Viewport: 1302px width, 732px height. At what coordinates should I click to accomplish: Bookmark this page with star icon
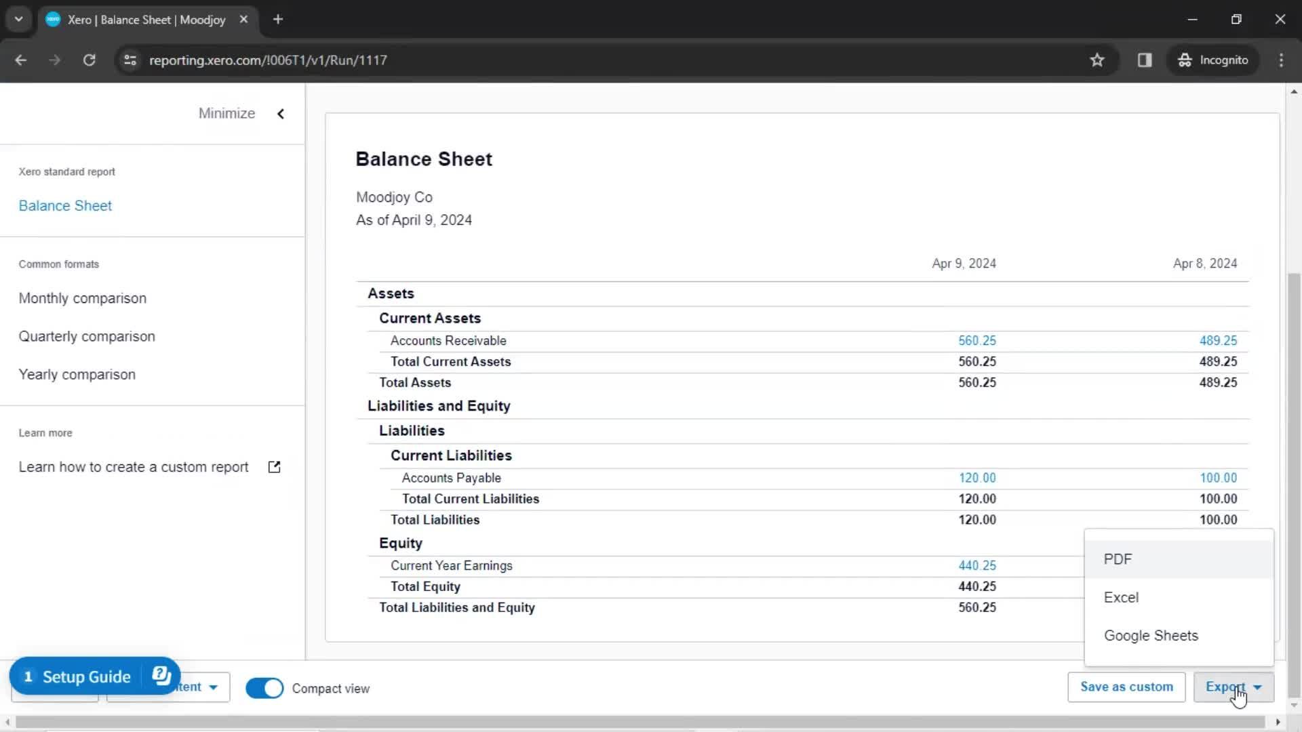pyautogui.click(x=1097, y=60)
